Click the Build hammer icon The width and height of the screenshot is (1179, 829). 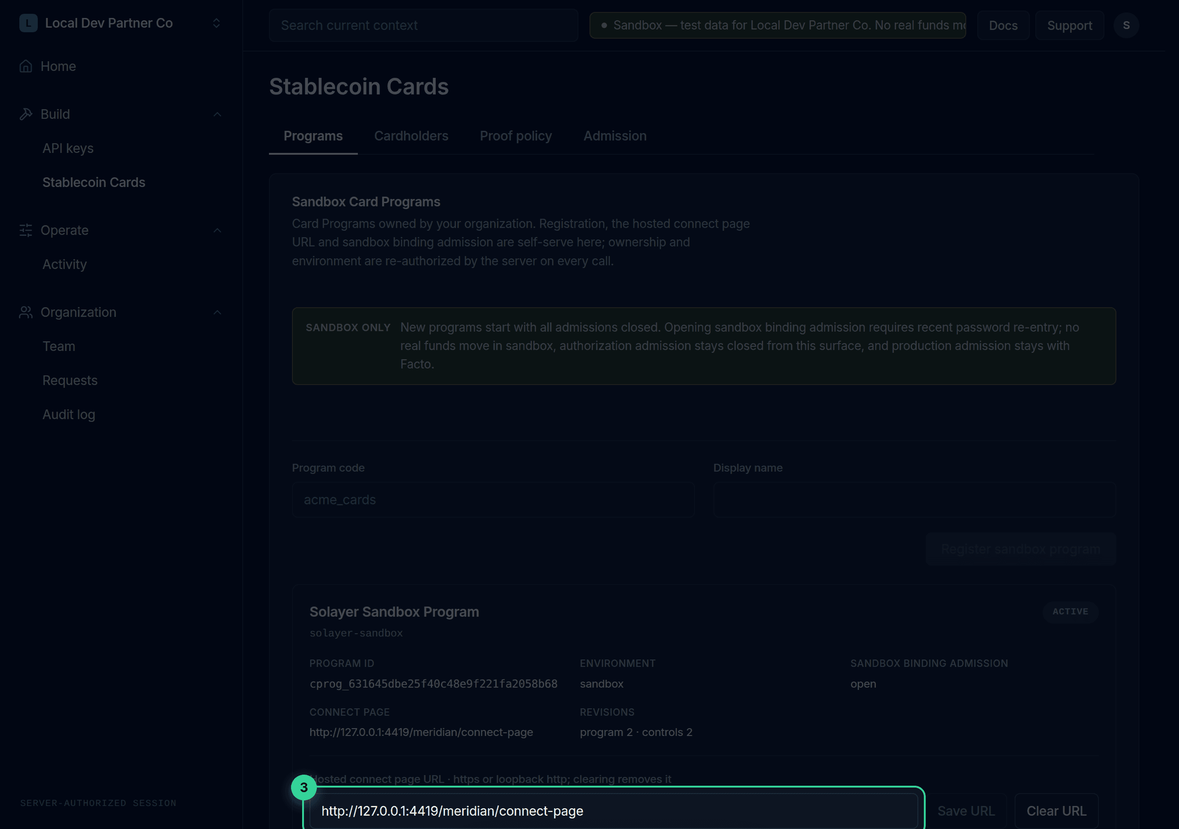click(x=26, y=114)
